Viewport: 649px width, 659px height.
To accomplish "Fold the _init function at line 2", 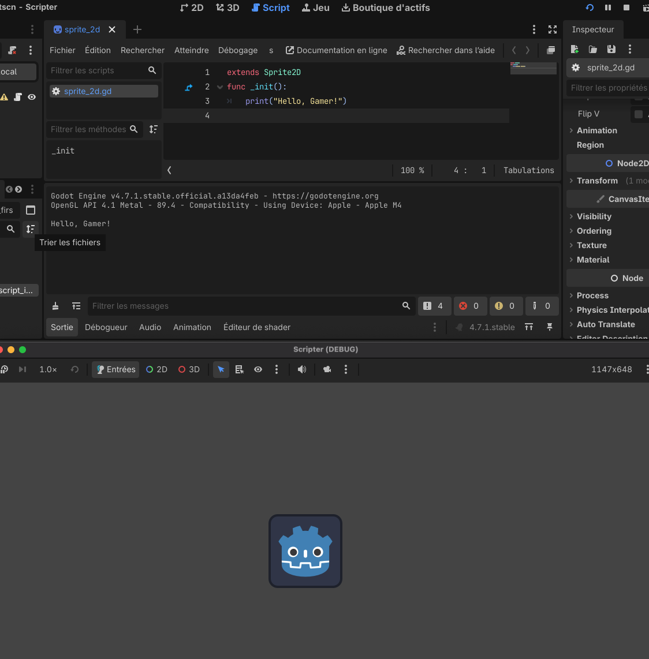I will [219, 87].
